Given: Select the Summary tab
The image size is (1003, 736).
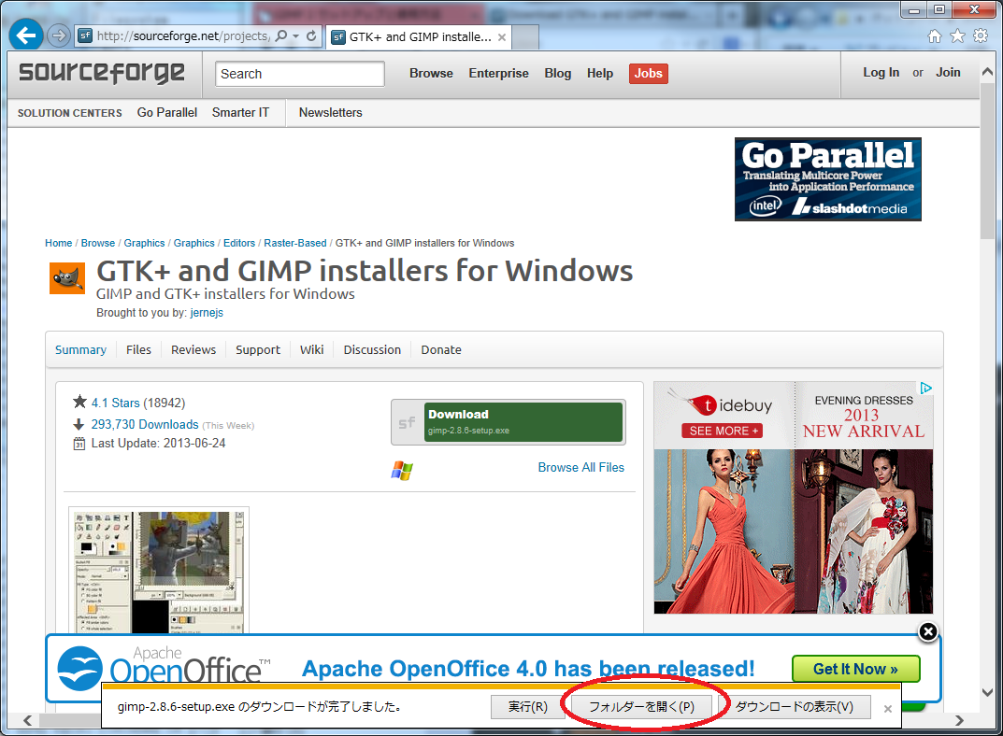Looking at the screenshot, I should (x=80, y=350).
